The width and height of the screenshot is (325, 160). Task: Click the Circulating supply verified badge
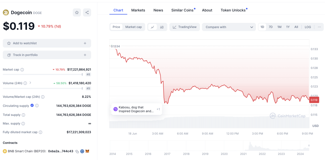tap(32, 105)
